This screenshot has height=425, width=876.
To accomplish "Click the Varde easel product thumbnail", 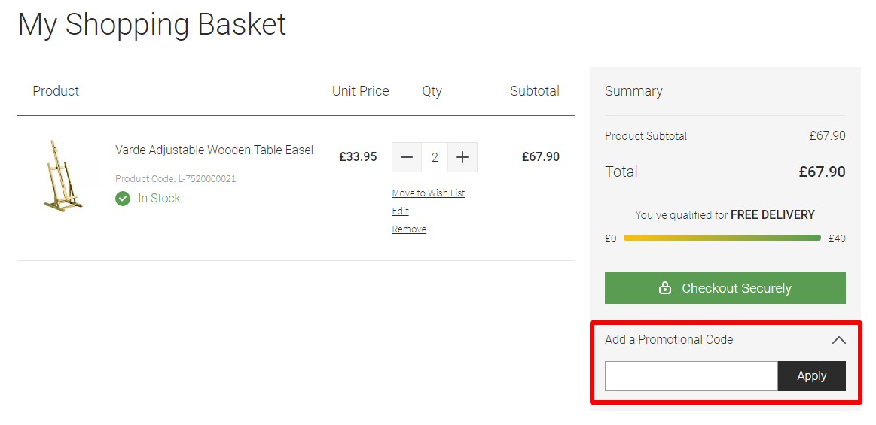I will [63, 176].
